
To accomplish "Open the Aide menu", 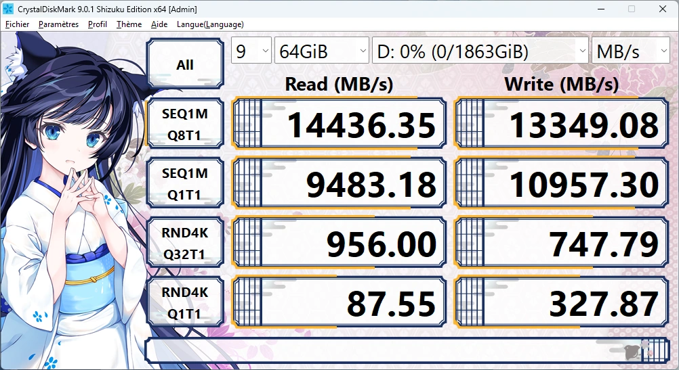I will [159, 24].
